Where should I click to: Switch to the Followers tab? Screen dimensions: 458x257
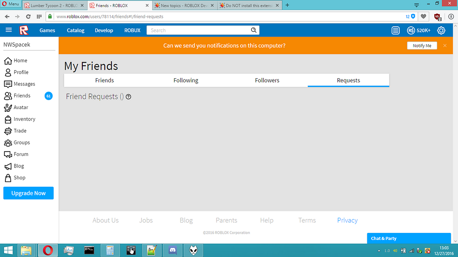click(267, 80)
